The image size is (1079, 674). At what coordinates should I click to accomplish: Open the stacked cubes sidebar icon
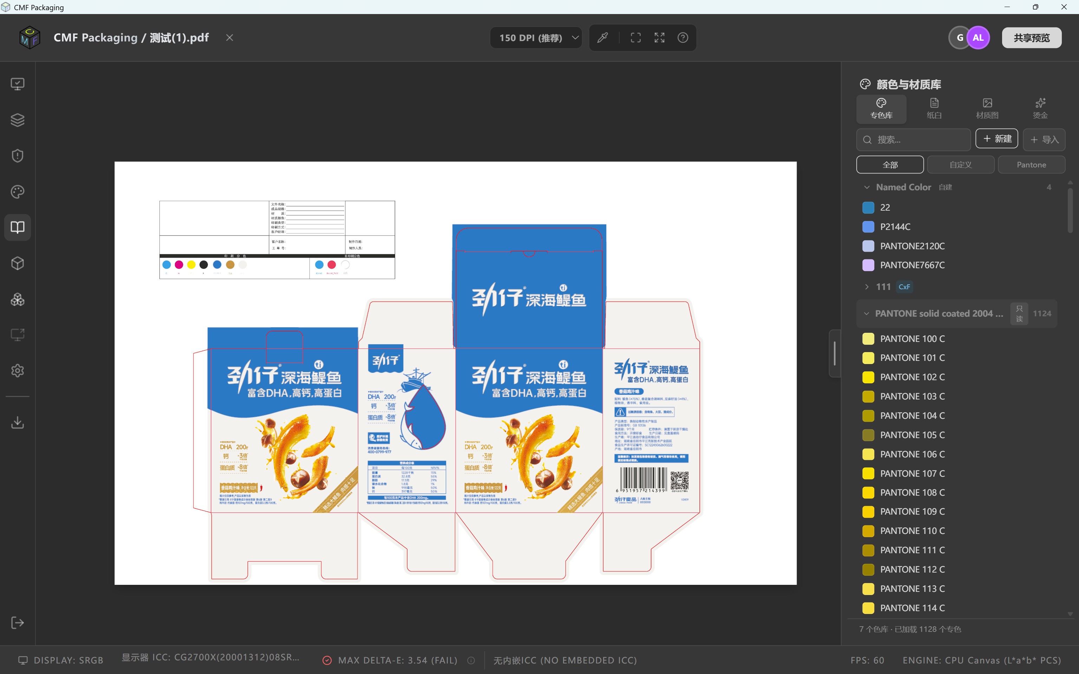pyautogui.click(x=18, y=299)
